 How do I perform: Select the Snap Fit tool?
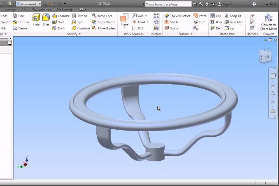click(232, 16)
